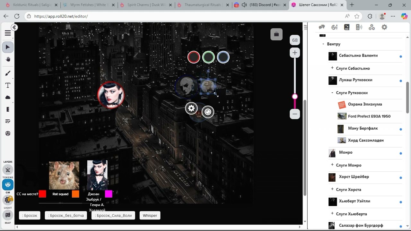Zoom in with the plus button
Image resolution: width=411 pixels, height=231 pixels.
[295, 53]
